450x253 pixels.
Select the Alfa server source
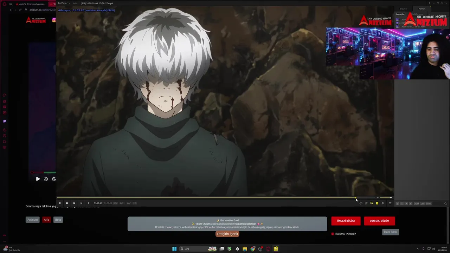click(46, 220)
